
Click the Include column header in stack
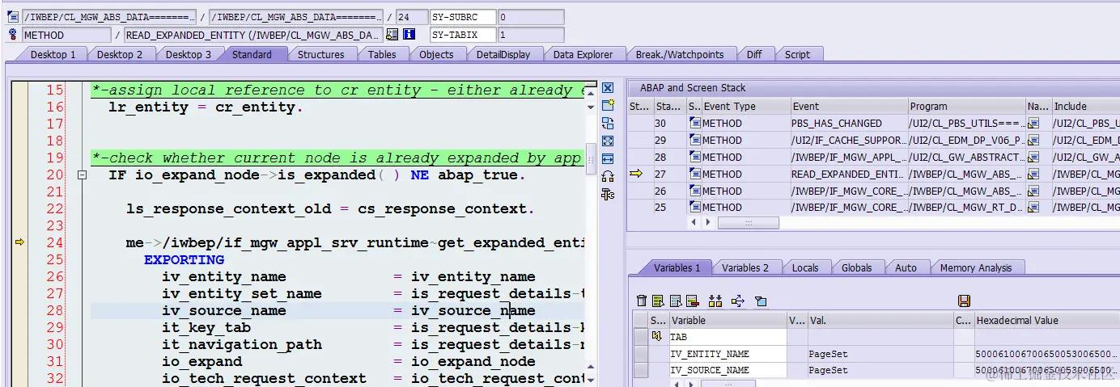pos(1085,106)
